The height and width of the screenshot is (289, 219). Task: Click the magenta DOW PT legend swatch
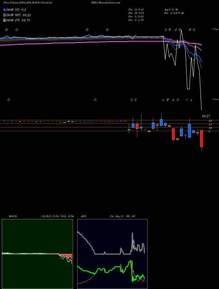pos(5,20)
